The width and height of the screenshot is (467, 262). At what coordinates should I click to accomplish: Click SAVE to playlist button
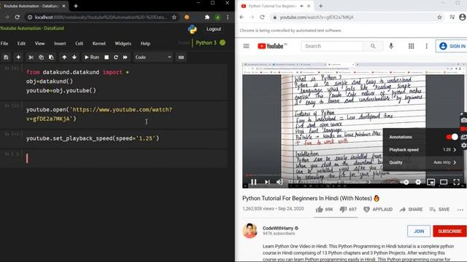click(439, 210)
